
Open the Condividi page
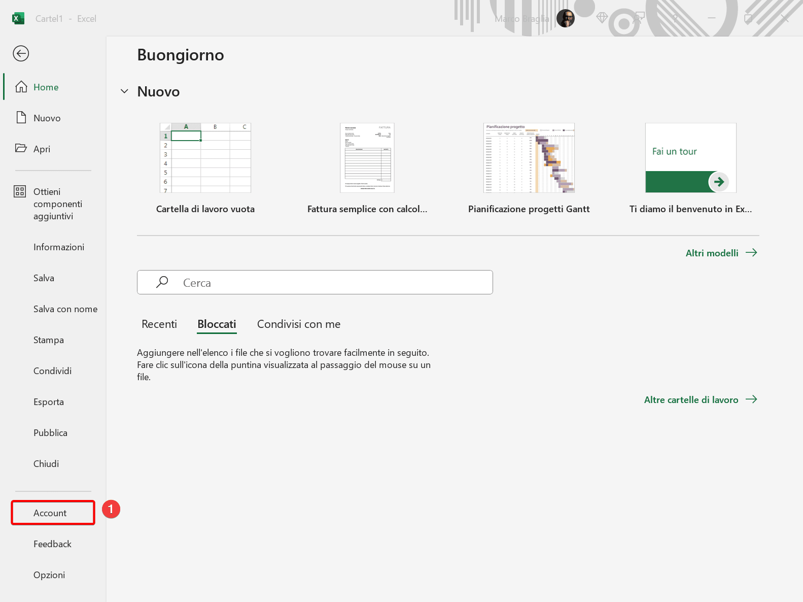[x=52, y=371]
